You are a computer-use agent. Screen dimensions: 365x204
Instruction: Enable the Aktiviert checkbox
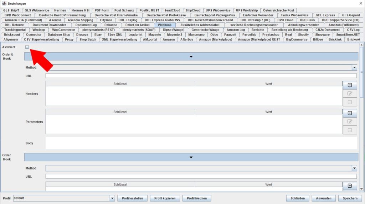(27, 47)
